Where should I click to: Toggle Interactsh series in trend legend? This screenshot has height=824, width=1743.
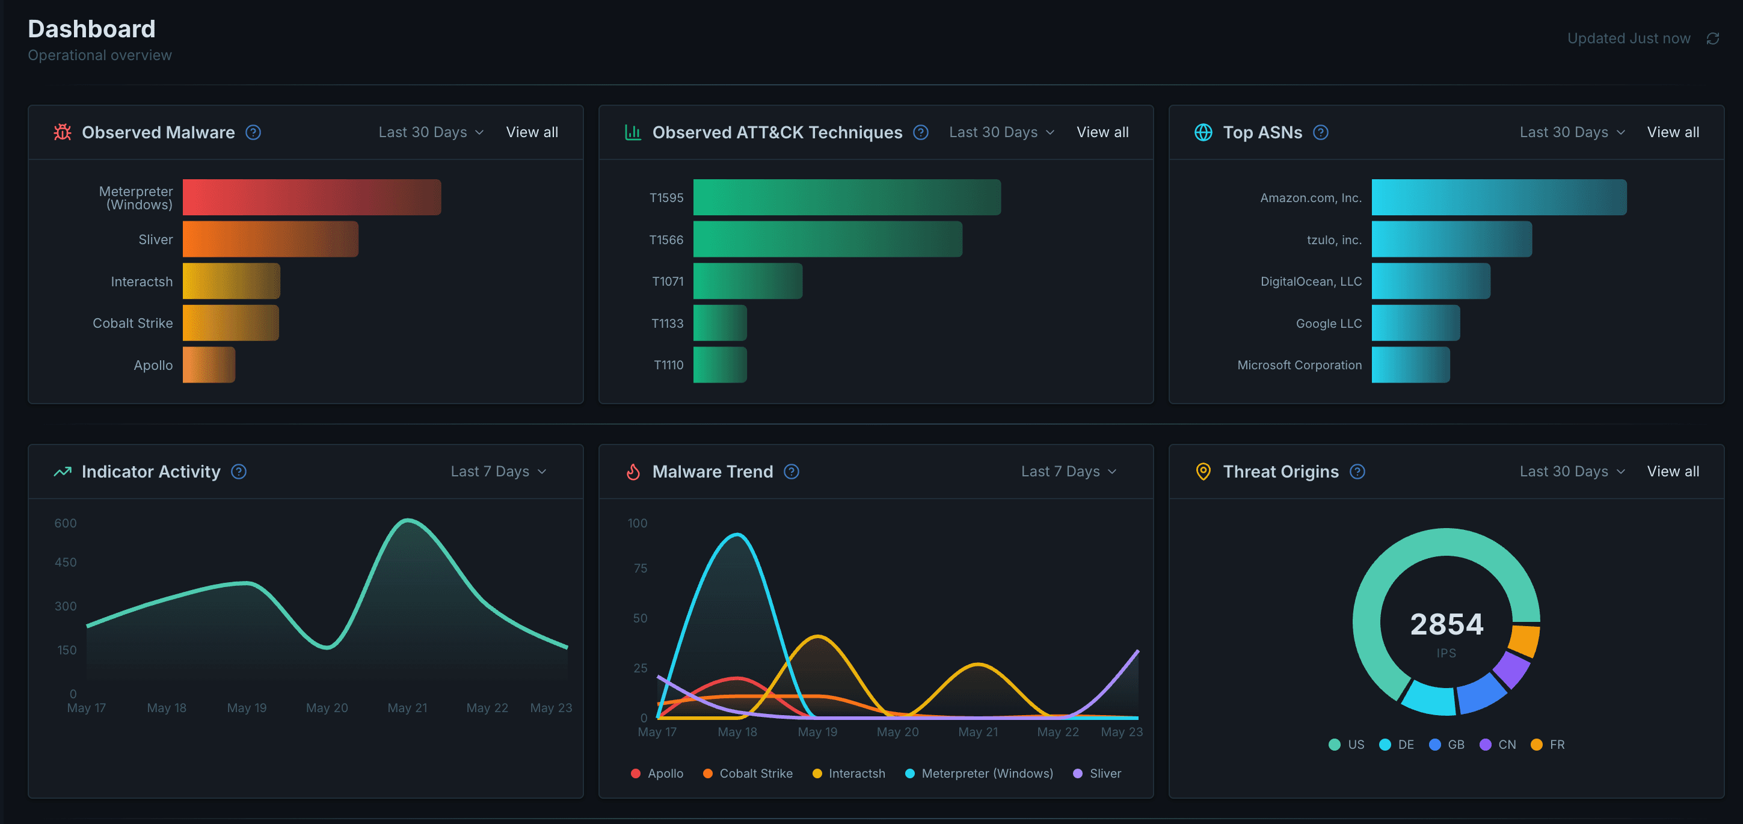point(849,773)
